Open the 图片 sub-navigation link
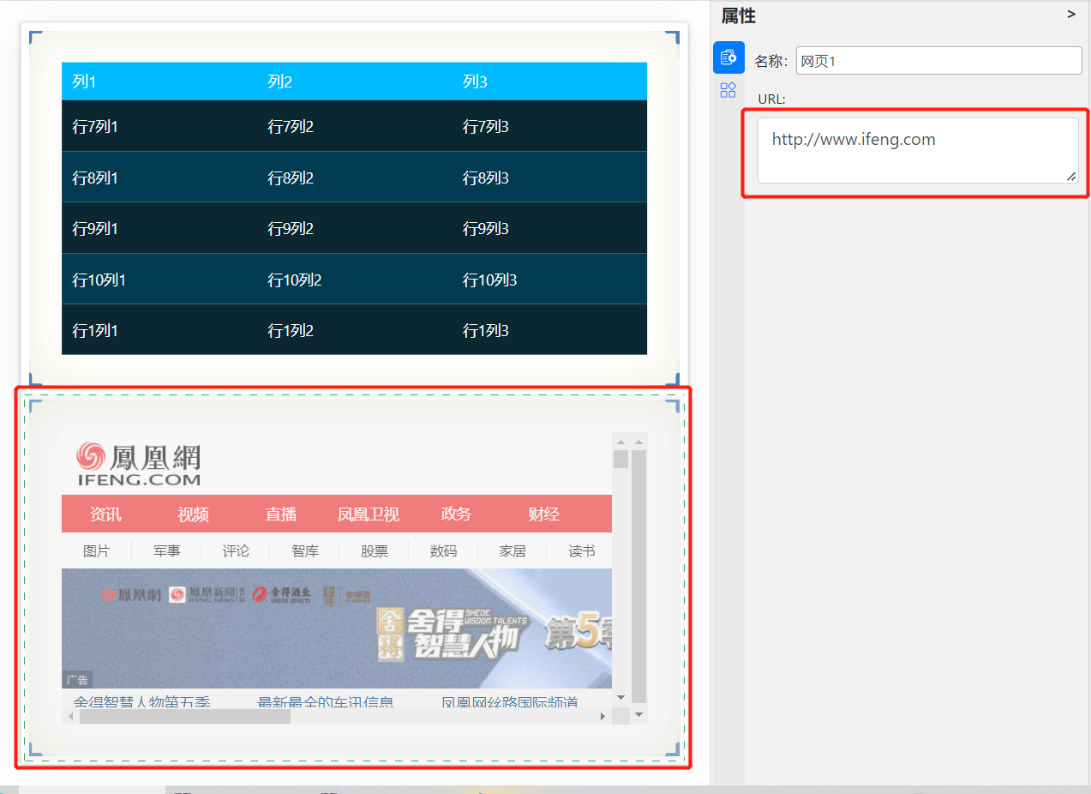 [x=97, y=551]
